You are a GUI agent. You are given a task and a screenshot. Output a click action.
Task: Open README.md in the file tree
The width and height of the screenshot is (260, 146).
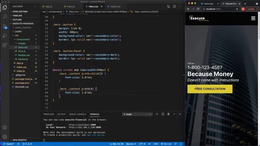point(22,87)
